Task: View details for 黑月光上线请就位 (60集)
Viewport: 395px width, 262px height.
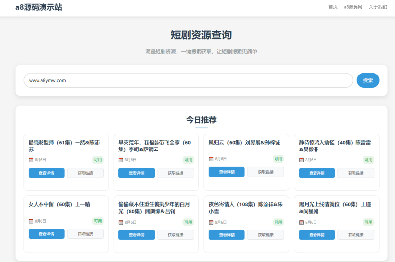Action: (x=317, y=235)
